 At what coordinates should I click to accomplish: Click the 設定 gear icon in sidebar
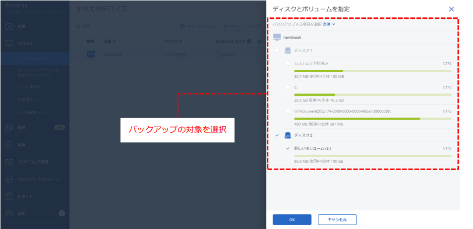click(x=9, y=214)
